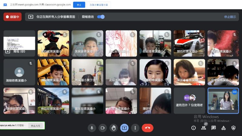Image resolution: width=242 pixels, height=136 pixels.
Task: Click the present screen button
Action: tap(124, 128)
